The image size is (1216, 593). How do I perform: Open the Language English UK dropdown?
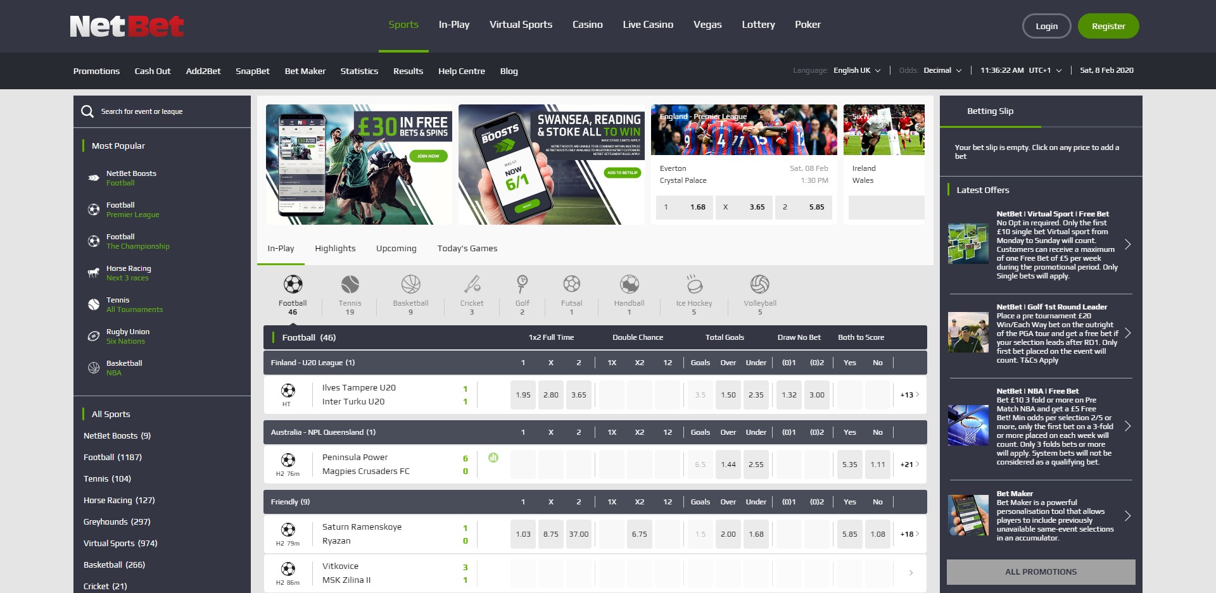(857, 70)
